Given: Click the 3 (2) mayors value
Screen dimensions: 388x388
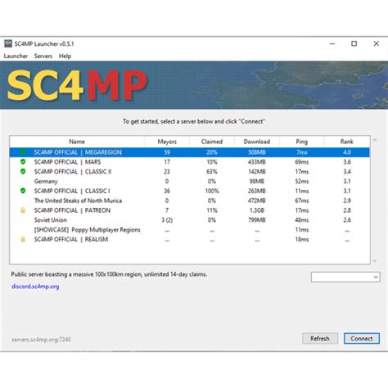Looking at the screenshot, I should [x=167, y=220].
